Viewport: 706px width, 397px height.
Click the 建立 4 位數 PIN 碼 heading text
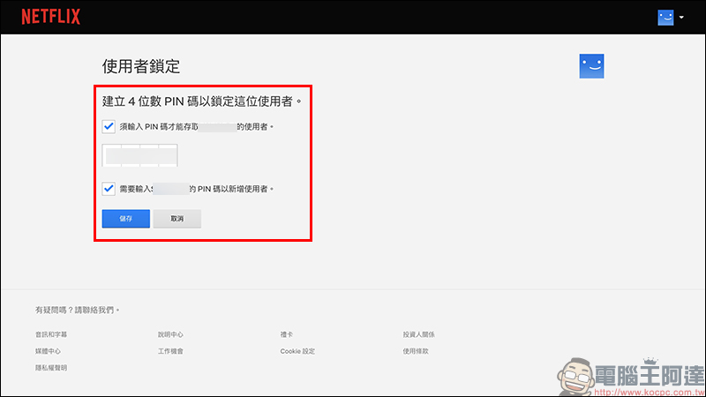202,101
